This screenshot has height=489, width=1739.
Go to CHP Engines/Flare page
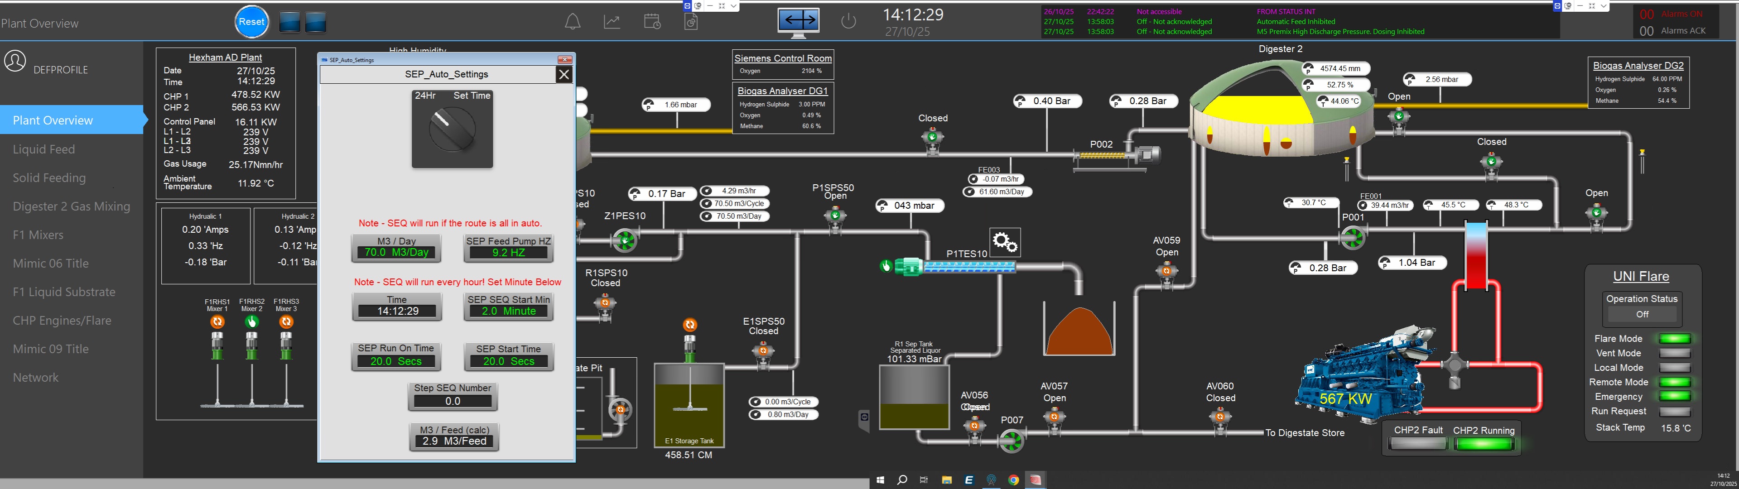pyautogui.click(x=62, y=321)
